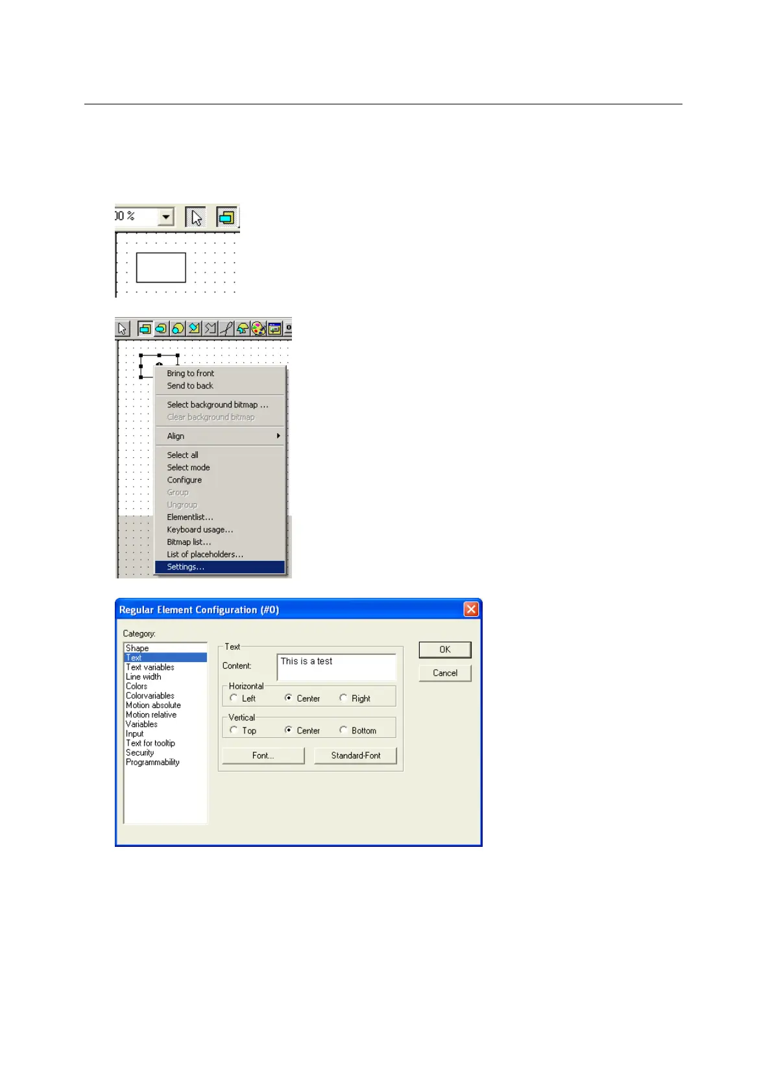Select the Rounded rectangle tool
This screenshot has width=772, height=1092.
pos(162,329)
